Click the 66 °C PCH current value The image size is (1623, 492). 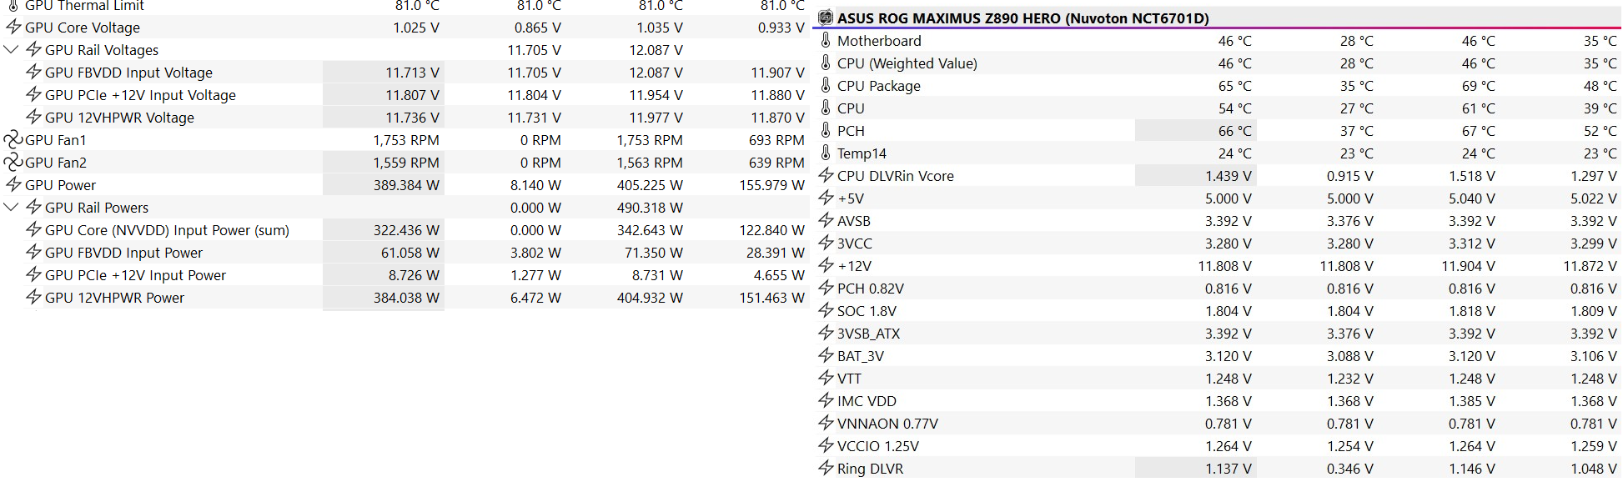tap(1234, 131)
